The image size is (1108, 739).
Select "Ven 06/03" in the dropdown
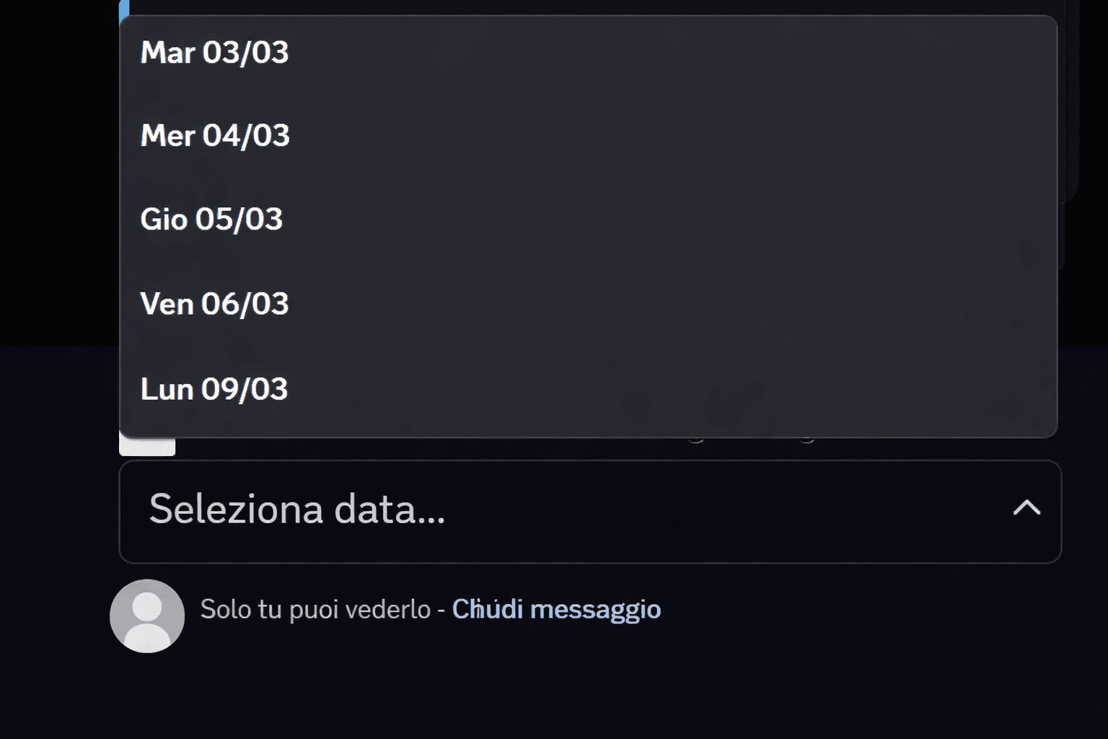(x=214, y=304)
